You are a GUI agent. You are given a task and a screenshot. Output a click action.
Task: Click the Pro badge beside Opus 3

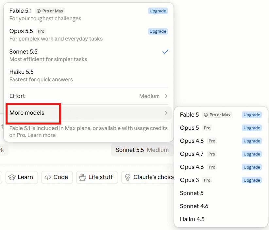click(x=207, y=180)
